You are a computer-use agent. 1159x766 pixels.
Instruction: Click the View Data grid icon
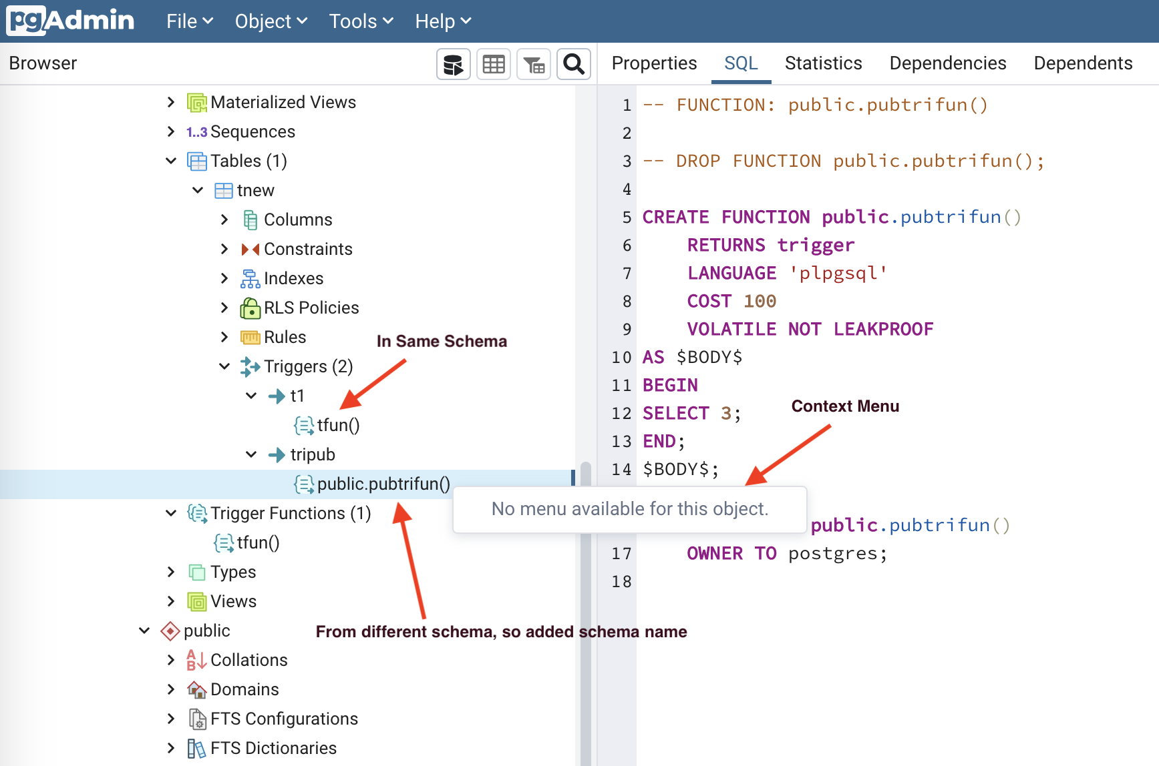[x=494, y=64]
